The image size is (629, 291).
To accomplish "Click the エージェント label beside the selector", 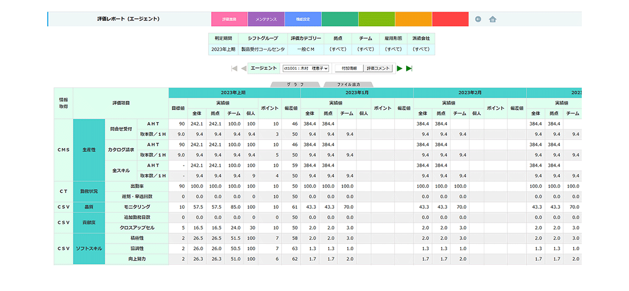I will (264, 68).
